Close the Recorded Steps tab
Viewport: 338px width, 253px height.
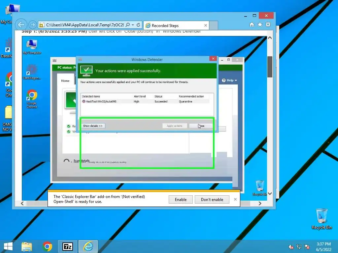click(205, 25)
